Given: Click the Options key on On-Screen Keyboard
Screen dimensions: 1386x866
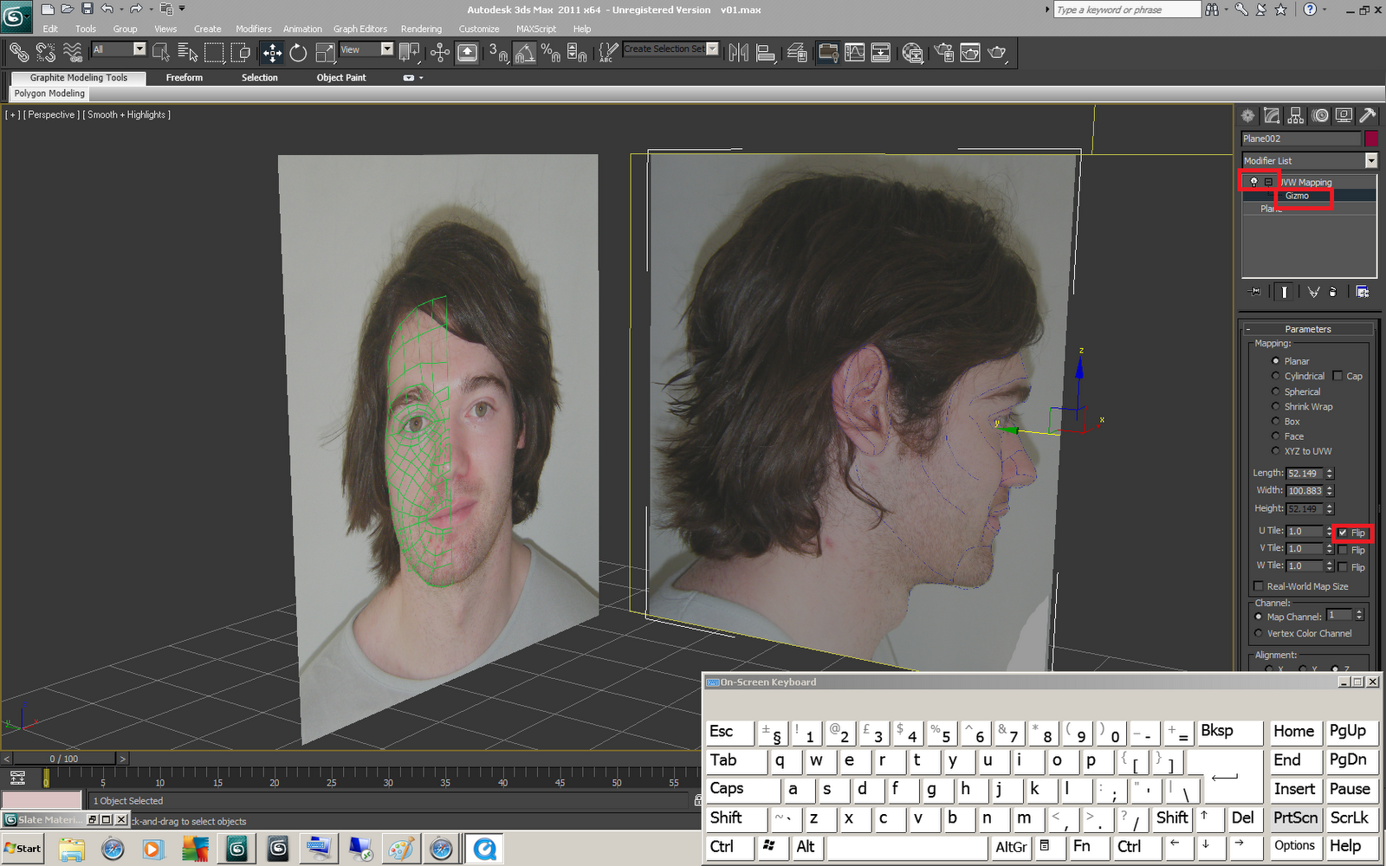Looking at the screenshot, I should (x=1295, y=846).
